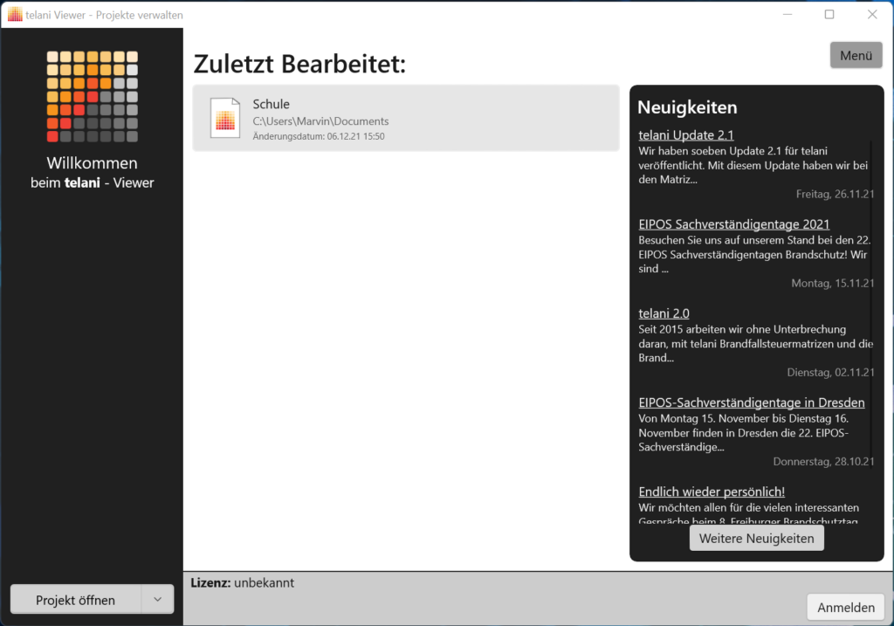Image resolution: width=894 pixels, height=626 pixels.
Task: Click the Neuigkeiten heading
Action: tap(687, 107)
